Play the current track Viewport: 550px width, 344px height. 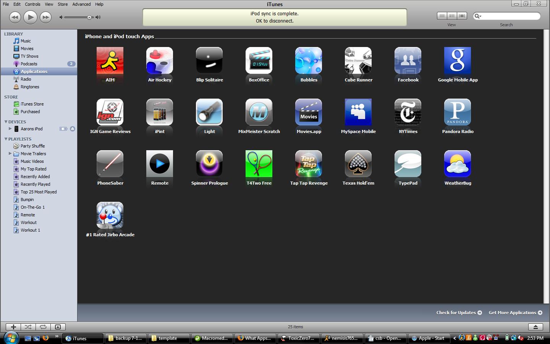coord(30,17)
